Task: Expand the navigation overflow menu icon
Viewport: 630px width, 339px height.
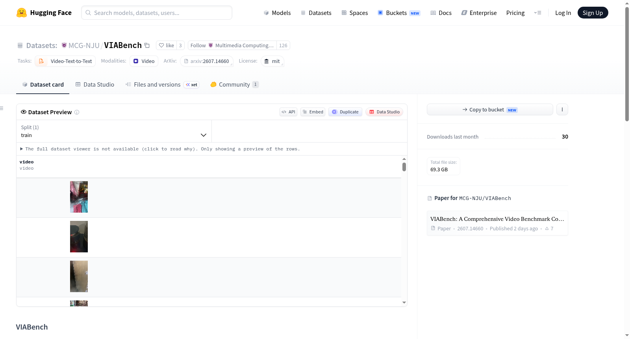Action: coord(537,13)
